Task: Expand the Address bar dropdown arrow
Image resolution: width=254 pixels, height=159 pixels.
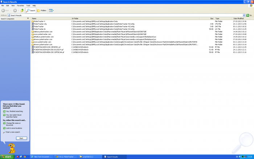Action: (x=244, y=15)
